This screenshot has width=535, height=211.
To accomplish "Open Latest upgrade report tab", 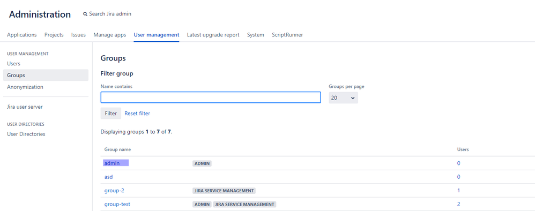I will tap(213, 35).
